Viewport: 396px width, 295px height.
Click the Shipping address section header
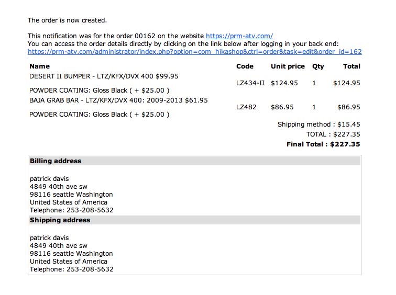[60, 220]
